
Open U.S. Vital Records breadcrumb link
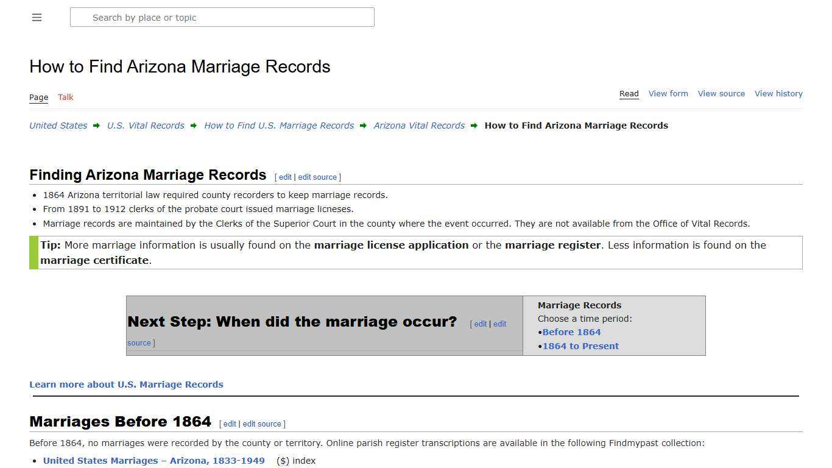pos(146,126)
